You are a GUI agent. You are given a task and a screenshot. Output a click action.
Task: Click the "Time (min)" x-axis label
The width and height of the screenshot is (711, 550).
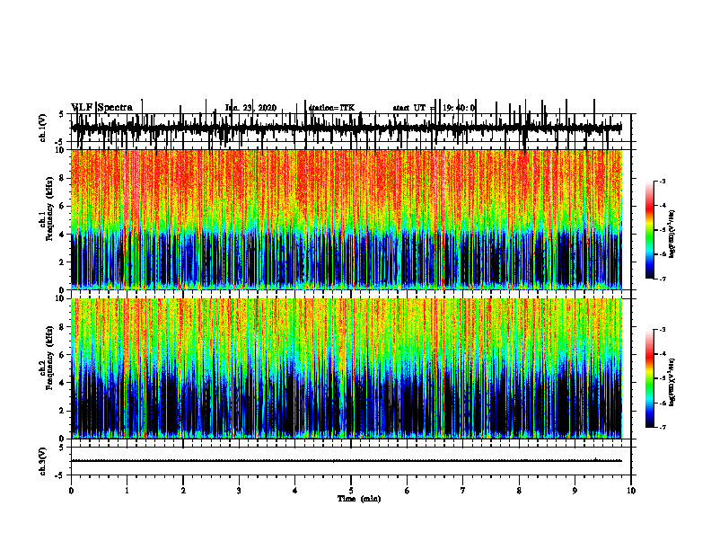[359, 499]
